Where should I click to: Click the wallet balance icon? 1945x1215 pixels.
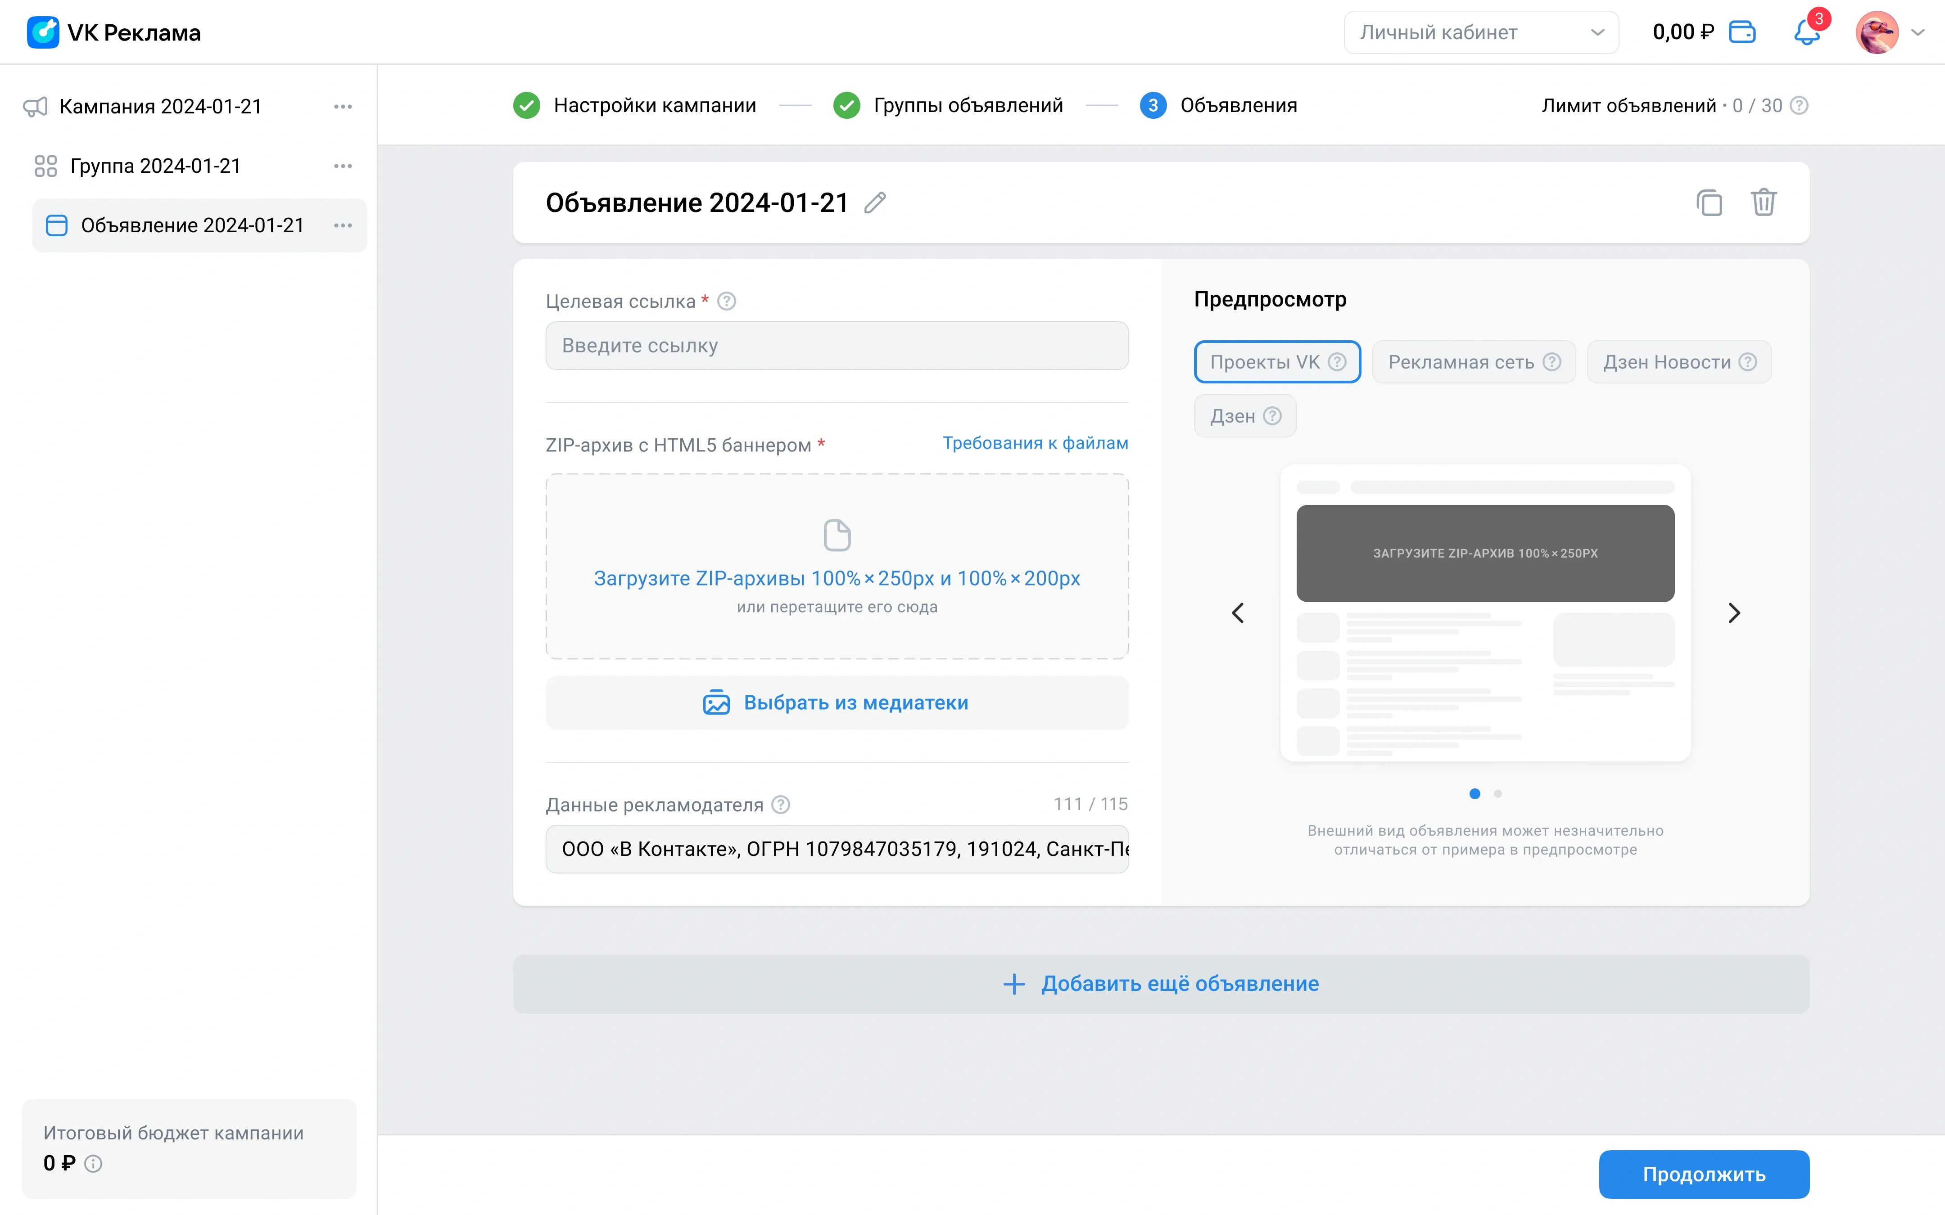[x=1741, y=32]
